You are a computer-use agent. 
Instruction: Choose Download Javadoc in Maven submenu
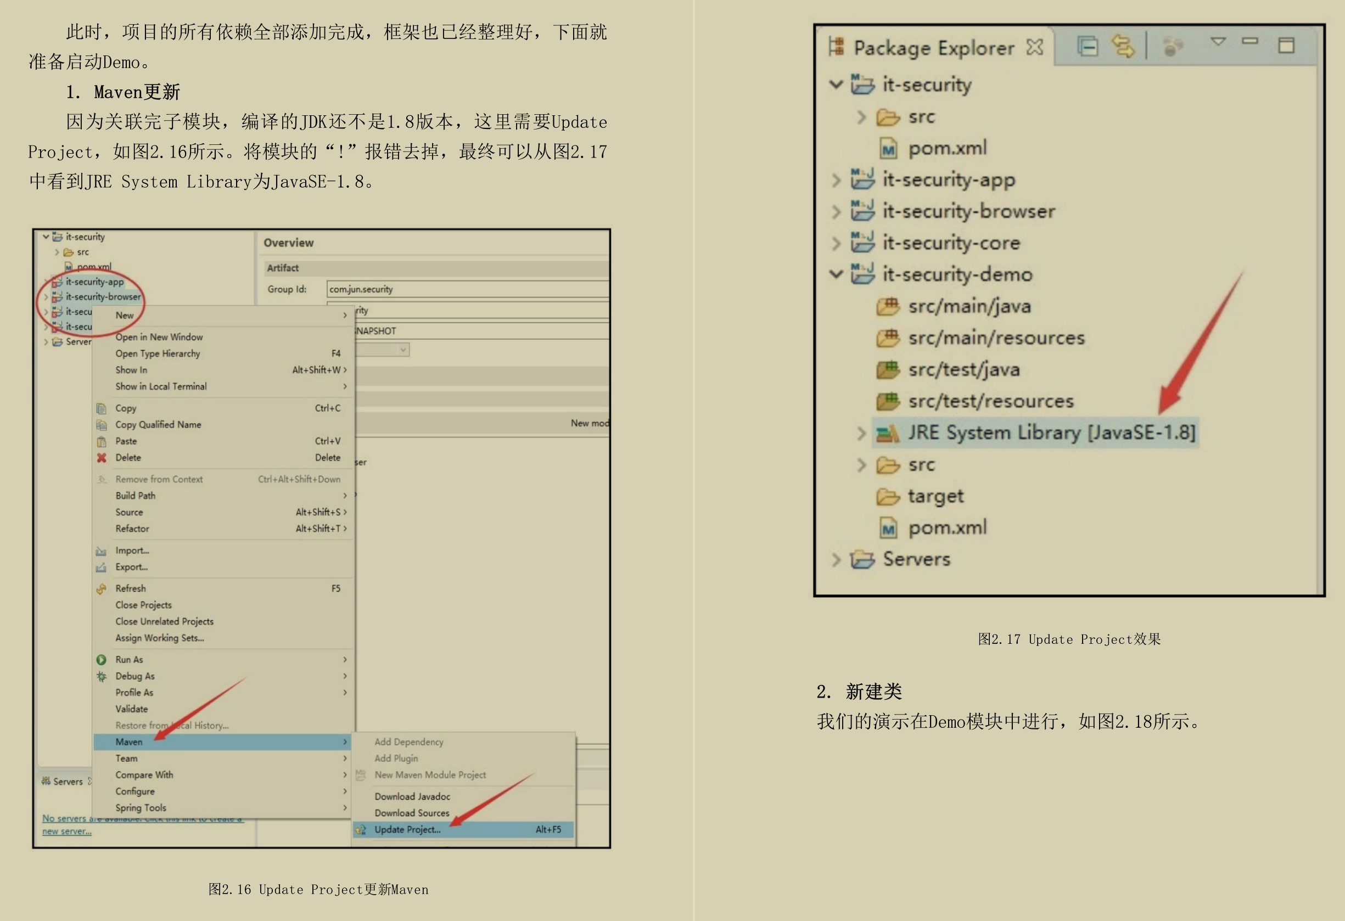[x=463, y=796]
